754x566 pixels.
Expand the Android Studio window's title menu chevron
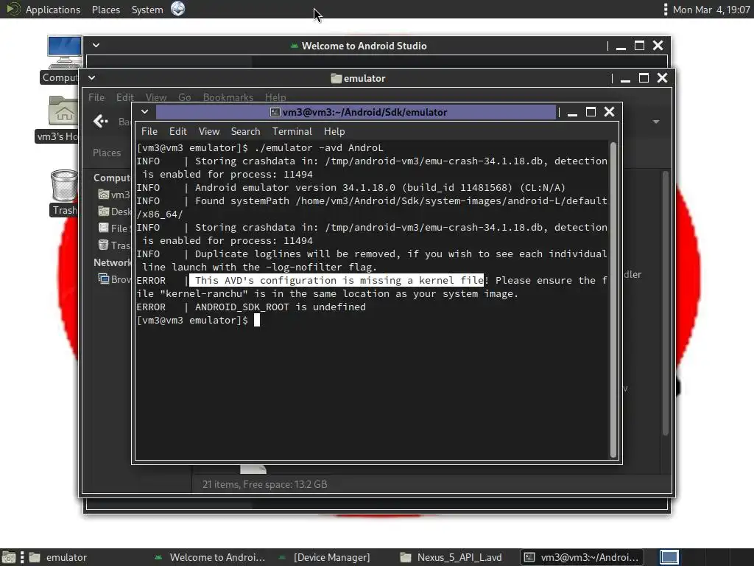[x=96, y=45]
